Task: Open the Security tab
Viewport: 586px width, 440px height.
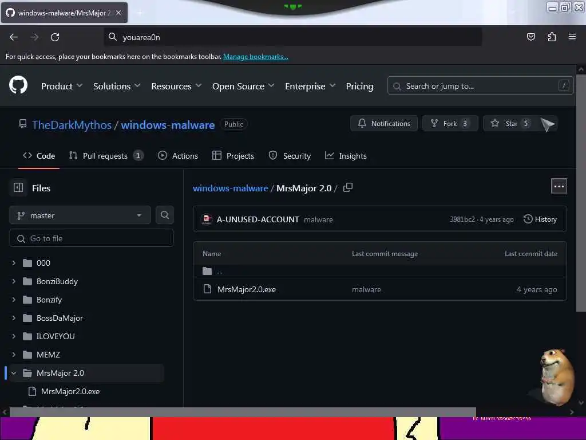Action: point(290,156)
